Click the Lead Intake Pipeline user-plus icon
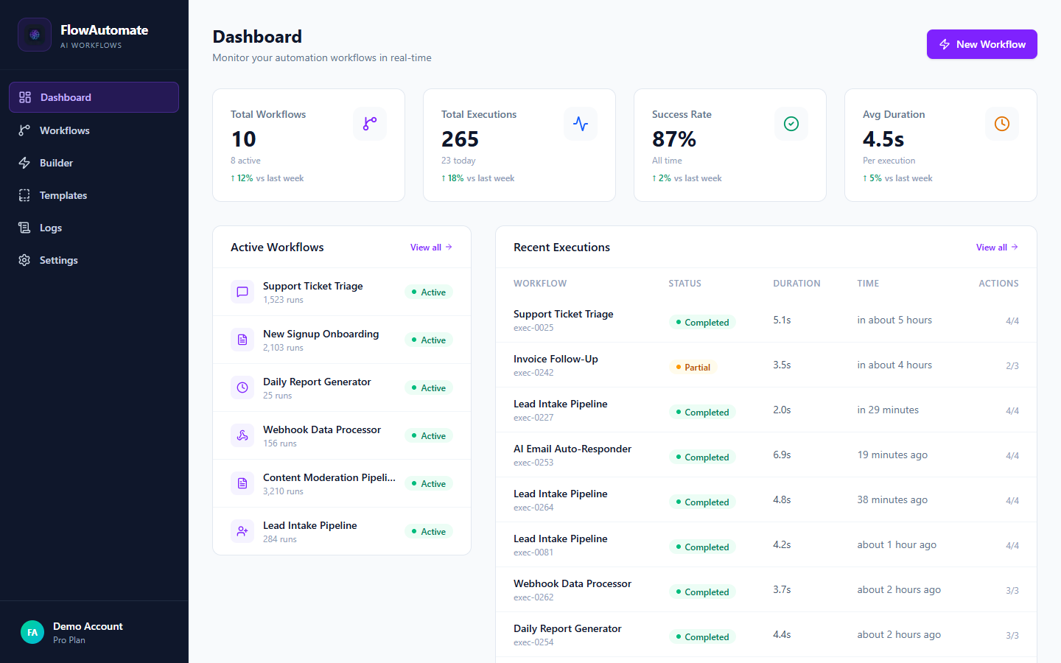Image resolution: width=1061 pixels, height=663 pixels. (242, 531)
